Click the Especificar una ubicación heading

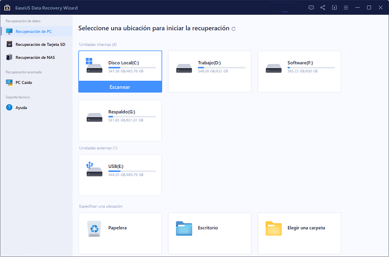101,206
